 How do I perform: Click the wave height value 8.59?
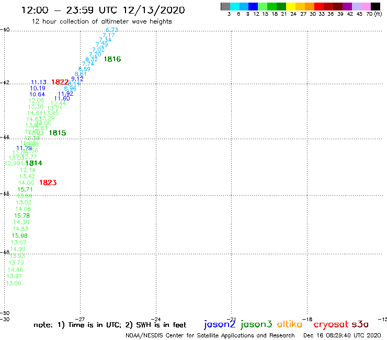[x=84, y=69]
